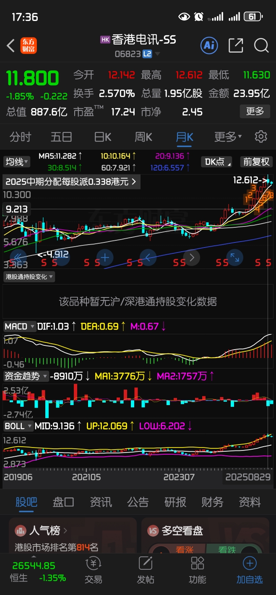Tap the back arrow icon
The image size is (276, 595).
point(11,45)
